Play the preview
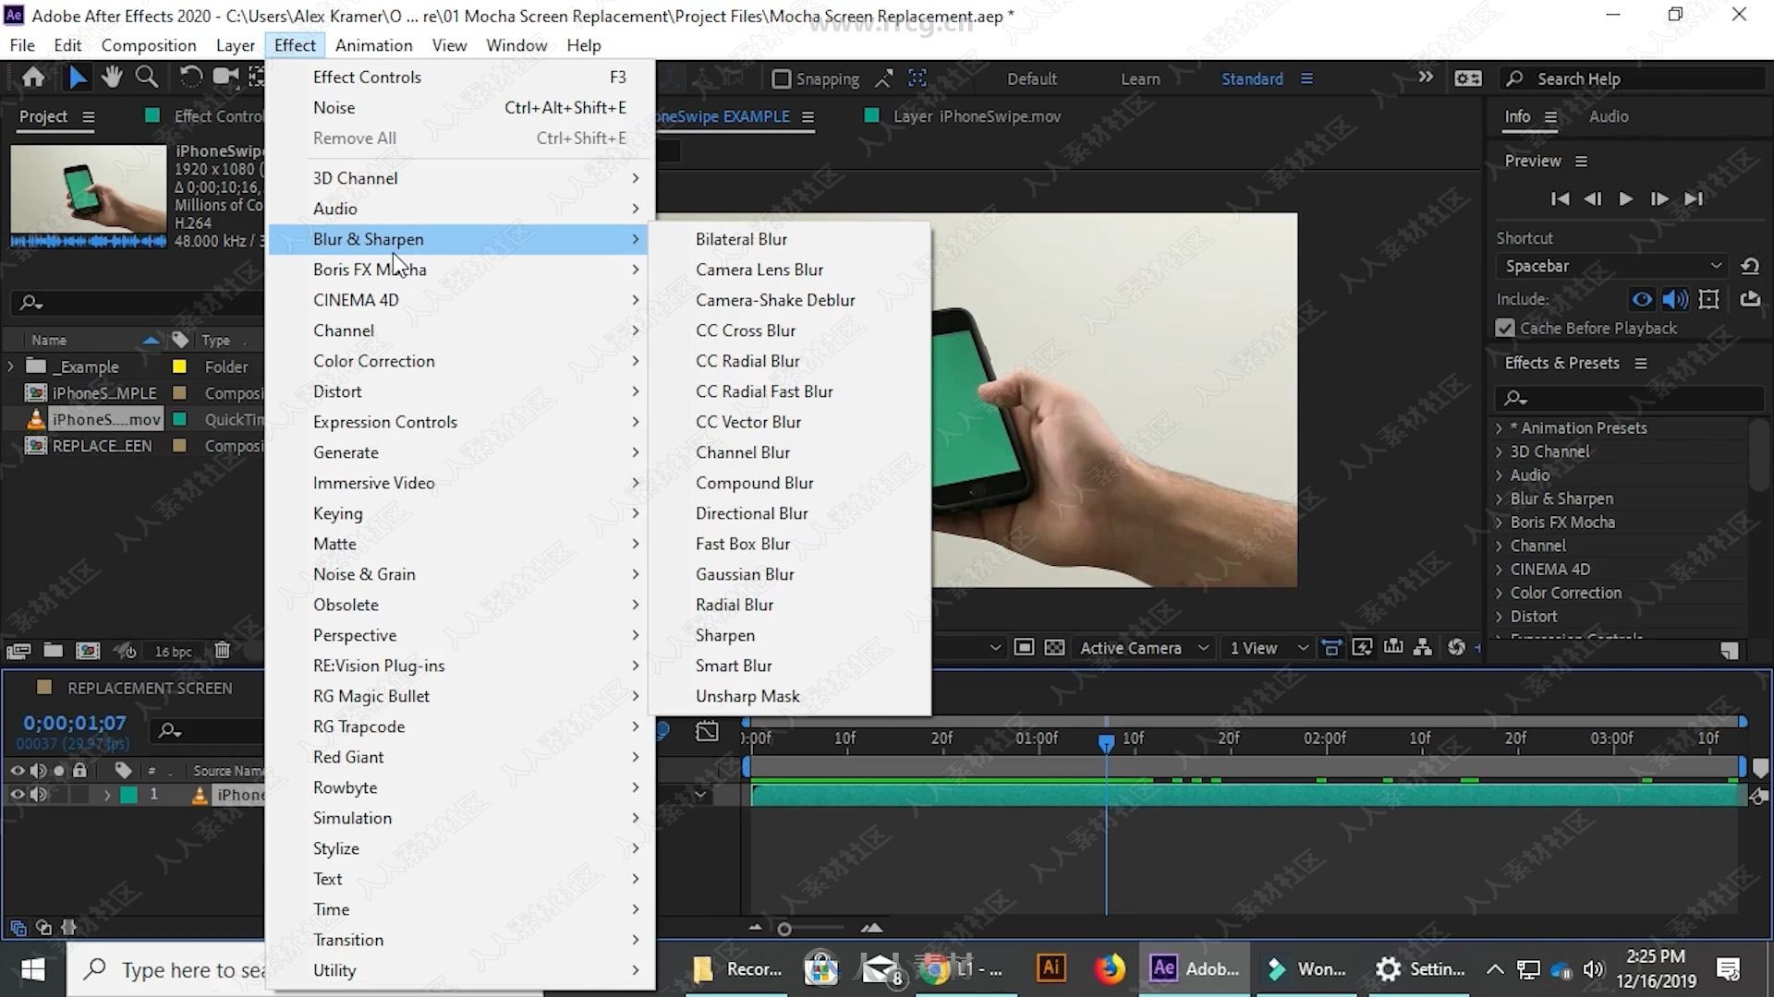This screenshot has width=1774, height=997. [x=1626, y=198]
